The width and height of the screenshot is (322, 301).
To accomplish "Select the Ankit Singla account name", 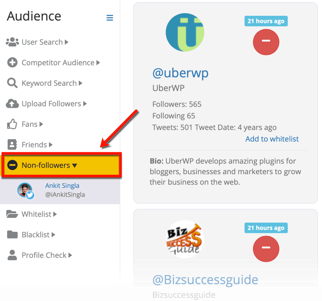I will (62, 185).
